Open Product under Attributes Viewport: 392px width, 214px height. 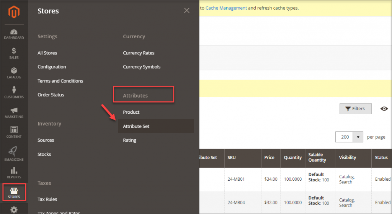[131, 112]
